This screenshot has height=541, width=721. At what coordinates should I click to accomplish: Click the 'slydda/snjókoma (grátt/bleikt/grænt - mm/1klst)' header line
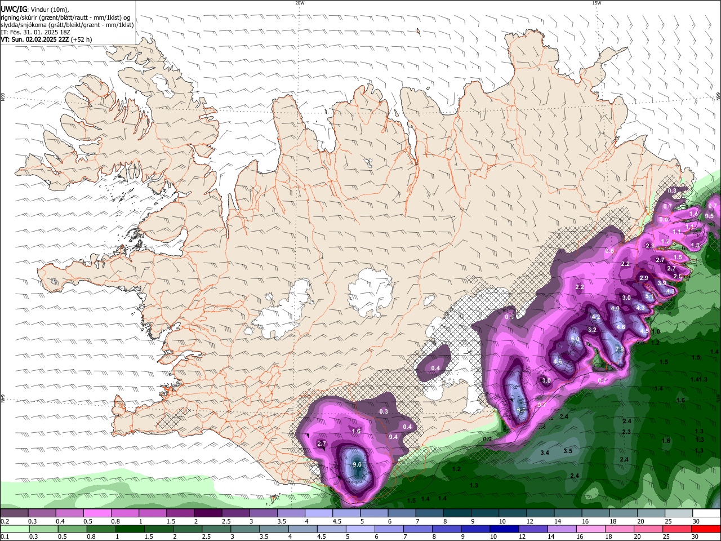pos(67,25)
